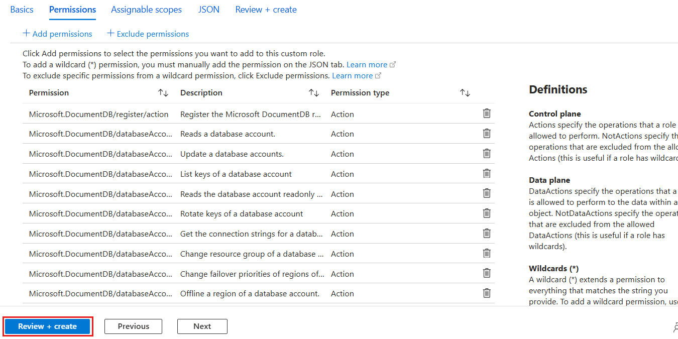
Task: Remove the "List keys of a database account" permission
Action: pyautogui.click(x=486, y=173)
